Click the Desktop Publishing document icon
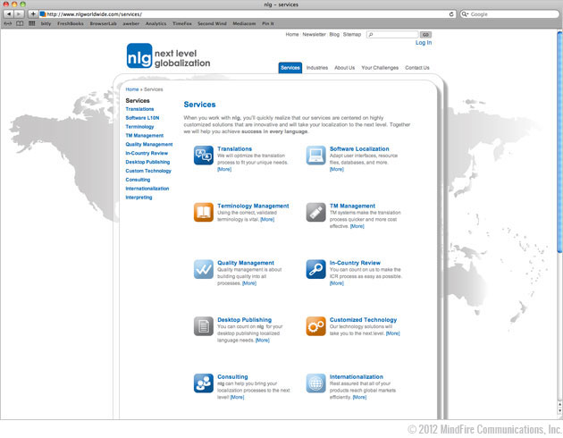The height and width of the screenshot is (438, 563). 204,326
